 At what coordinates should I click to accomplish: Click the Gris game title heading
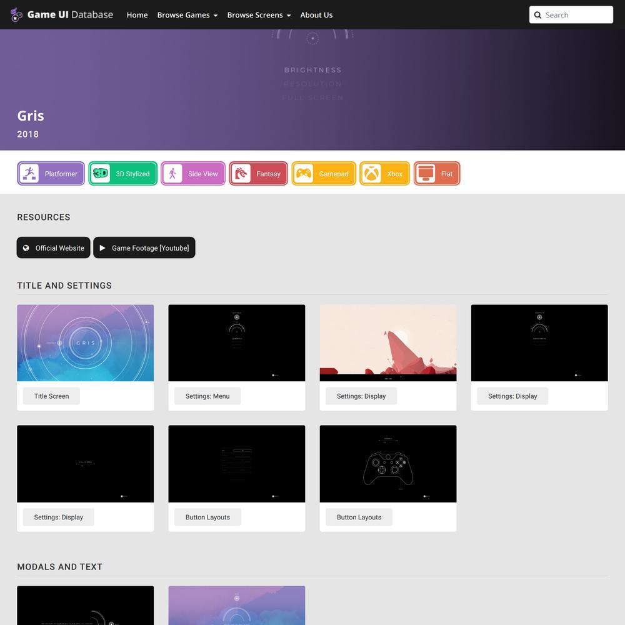click(x=31, y=116)
